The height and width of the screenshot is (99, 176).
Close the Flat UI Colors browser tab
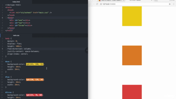tap(124, 1)
